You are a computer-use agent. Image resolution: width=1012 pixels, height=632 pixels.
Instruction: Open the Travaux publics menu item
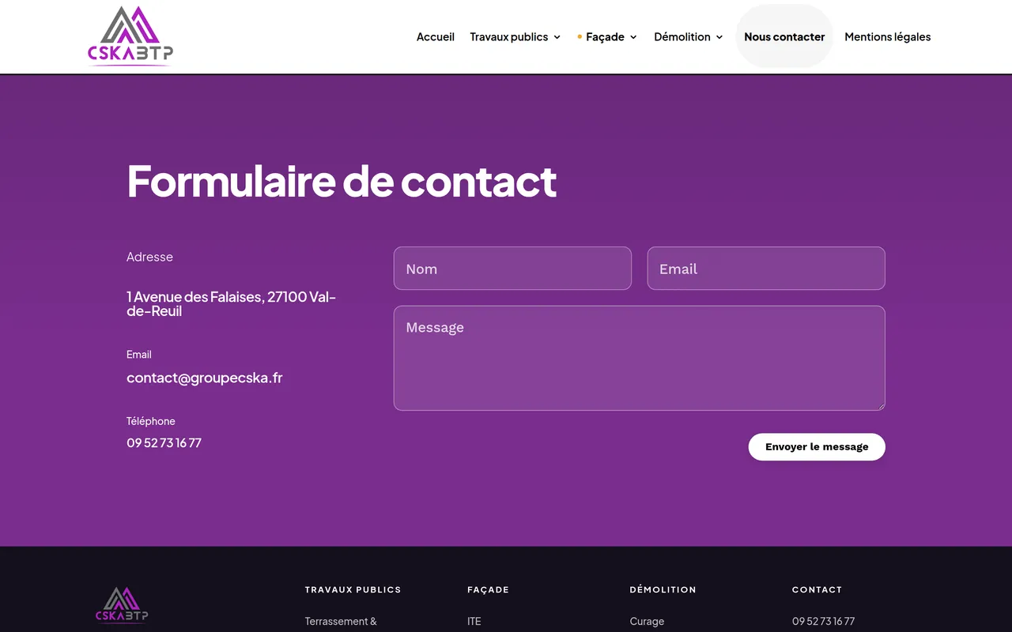[x=509, y=36]
